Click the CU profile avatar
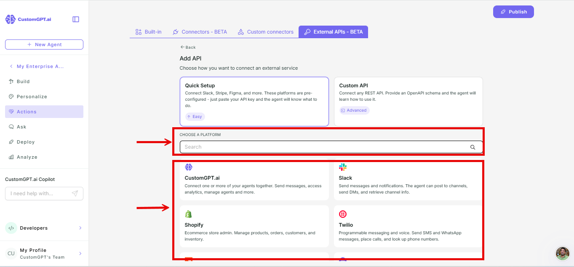The width and height of the screenshot is (574, 267). tap(11, 254)
